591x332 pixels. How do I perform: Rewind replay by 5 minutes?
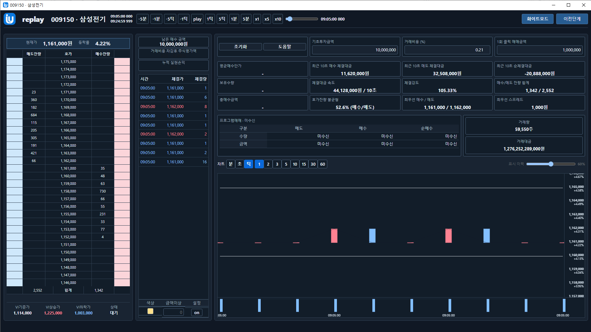click(142, 19)
